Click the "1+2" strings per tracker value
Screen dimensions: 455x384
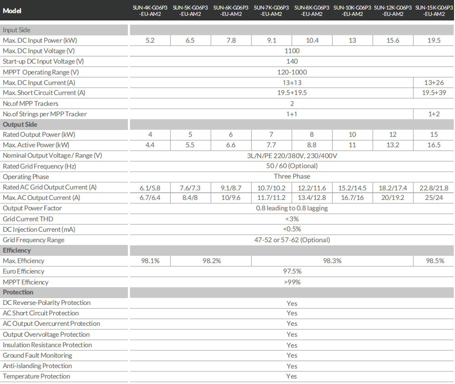point(434,114)
